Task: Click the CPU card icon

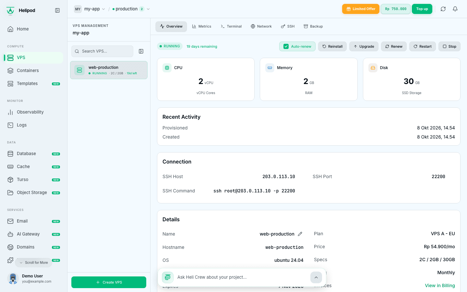Action: tap(167, 68)
